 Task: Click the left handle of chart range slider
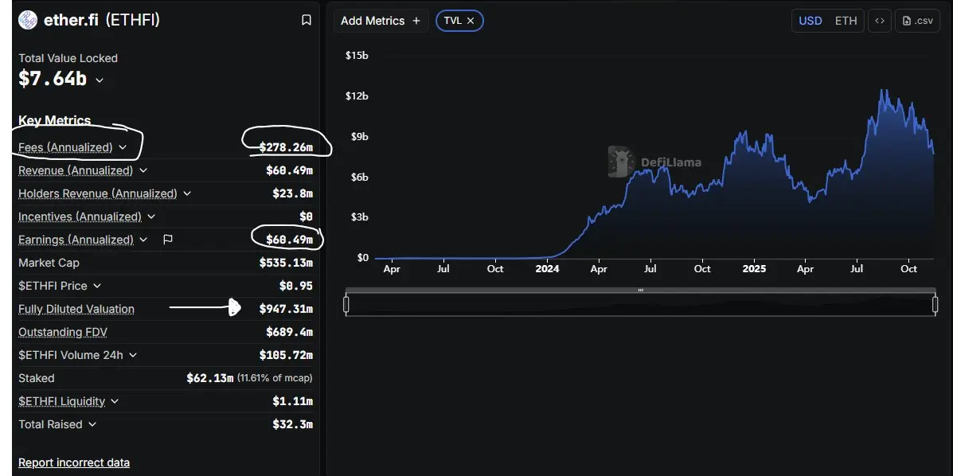coord(346,304)
